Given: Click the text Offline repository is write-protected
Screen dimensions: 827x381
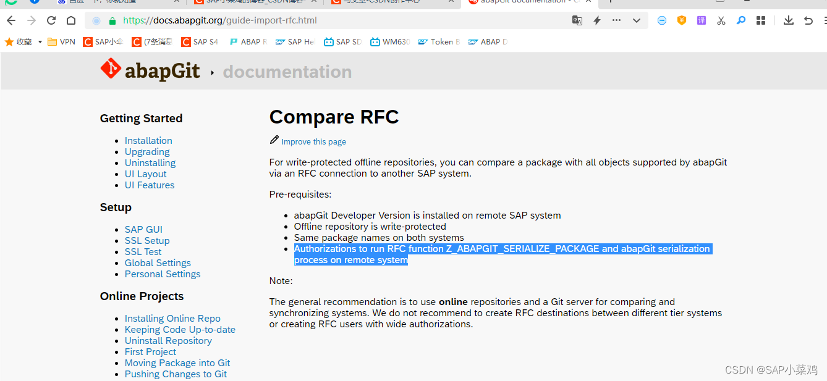Looking at the screenshot, I should [370, 226].
